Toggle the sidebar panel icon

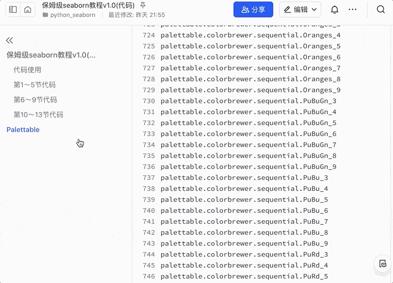[x=13, y=9]
